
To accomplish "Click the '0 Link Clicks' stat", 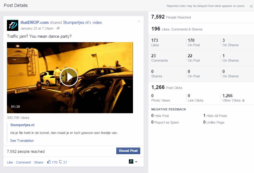I will (195, 98).
